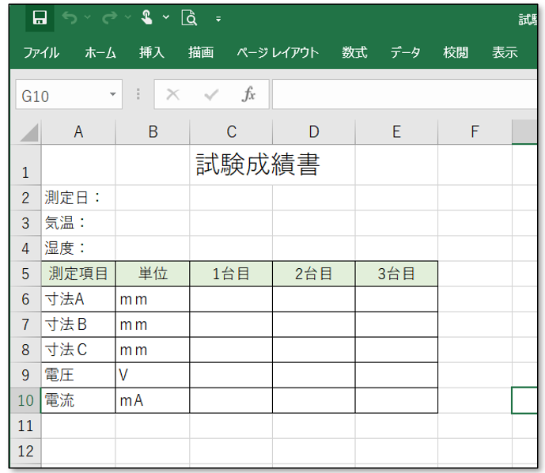Screen dimensions: 545x473
Task: Click the Redo arrow icon
Action: click(x=109, y=17)
